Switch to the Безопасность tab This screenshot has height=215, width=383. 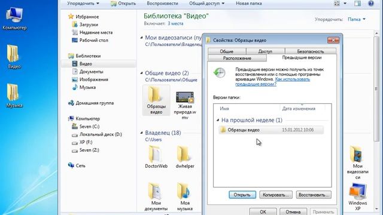[x=311, y=51]
